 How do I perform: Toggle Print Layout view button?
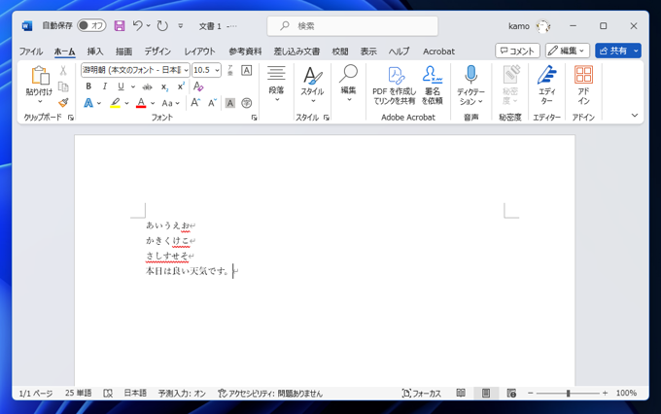coord(486,394)
